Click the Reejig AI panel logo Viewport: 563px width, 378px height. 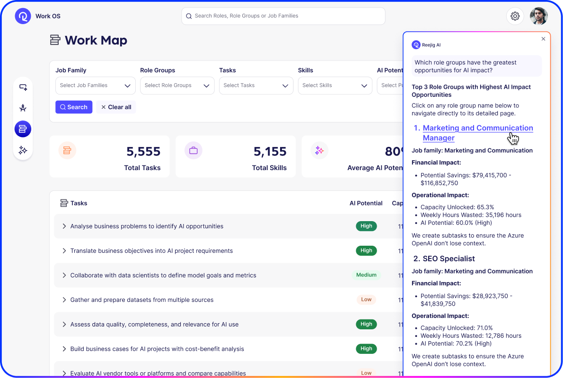pos(416,45)
